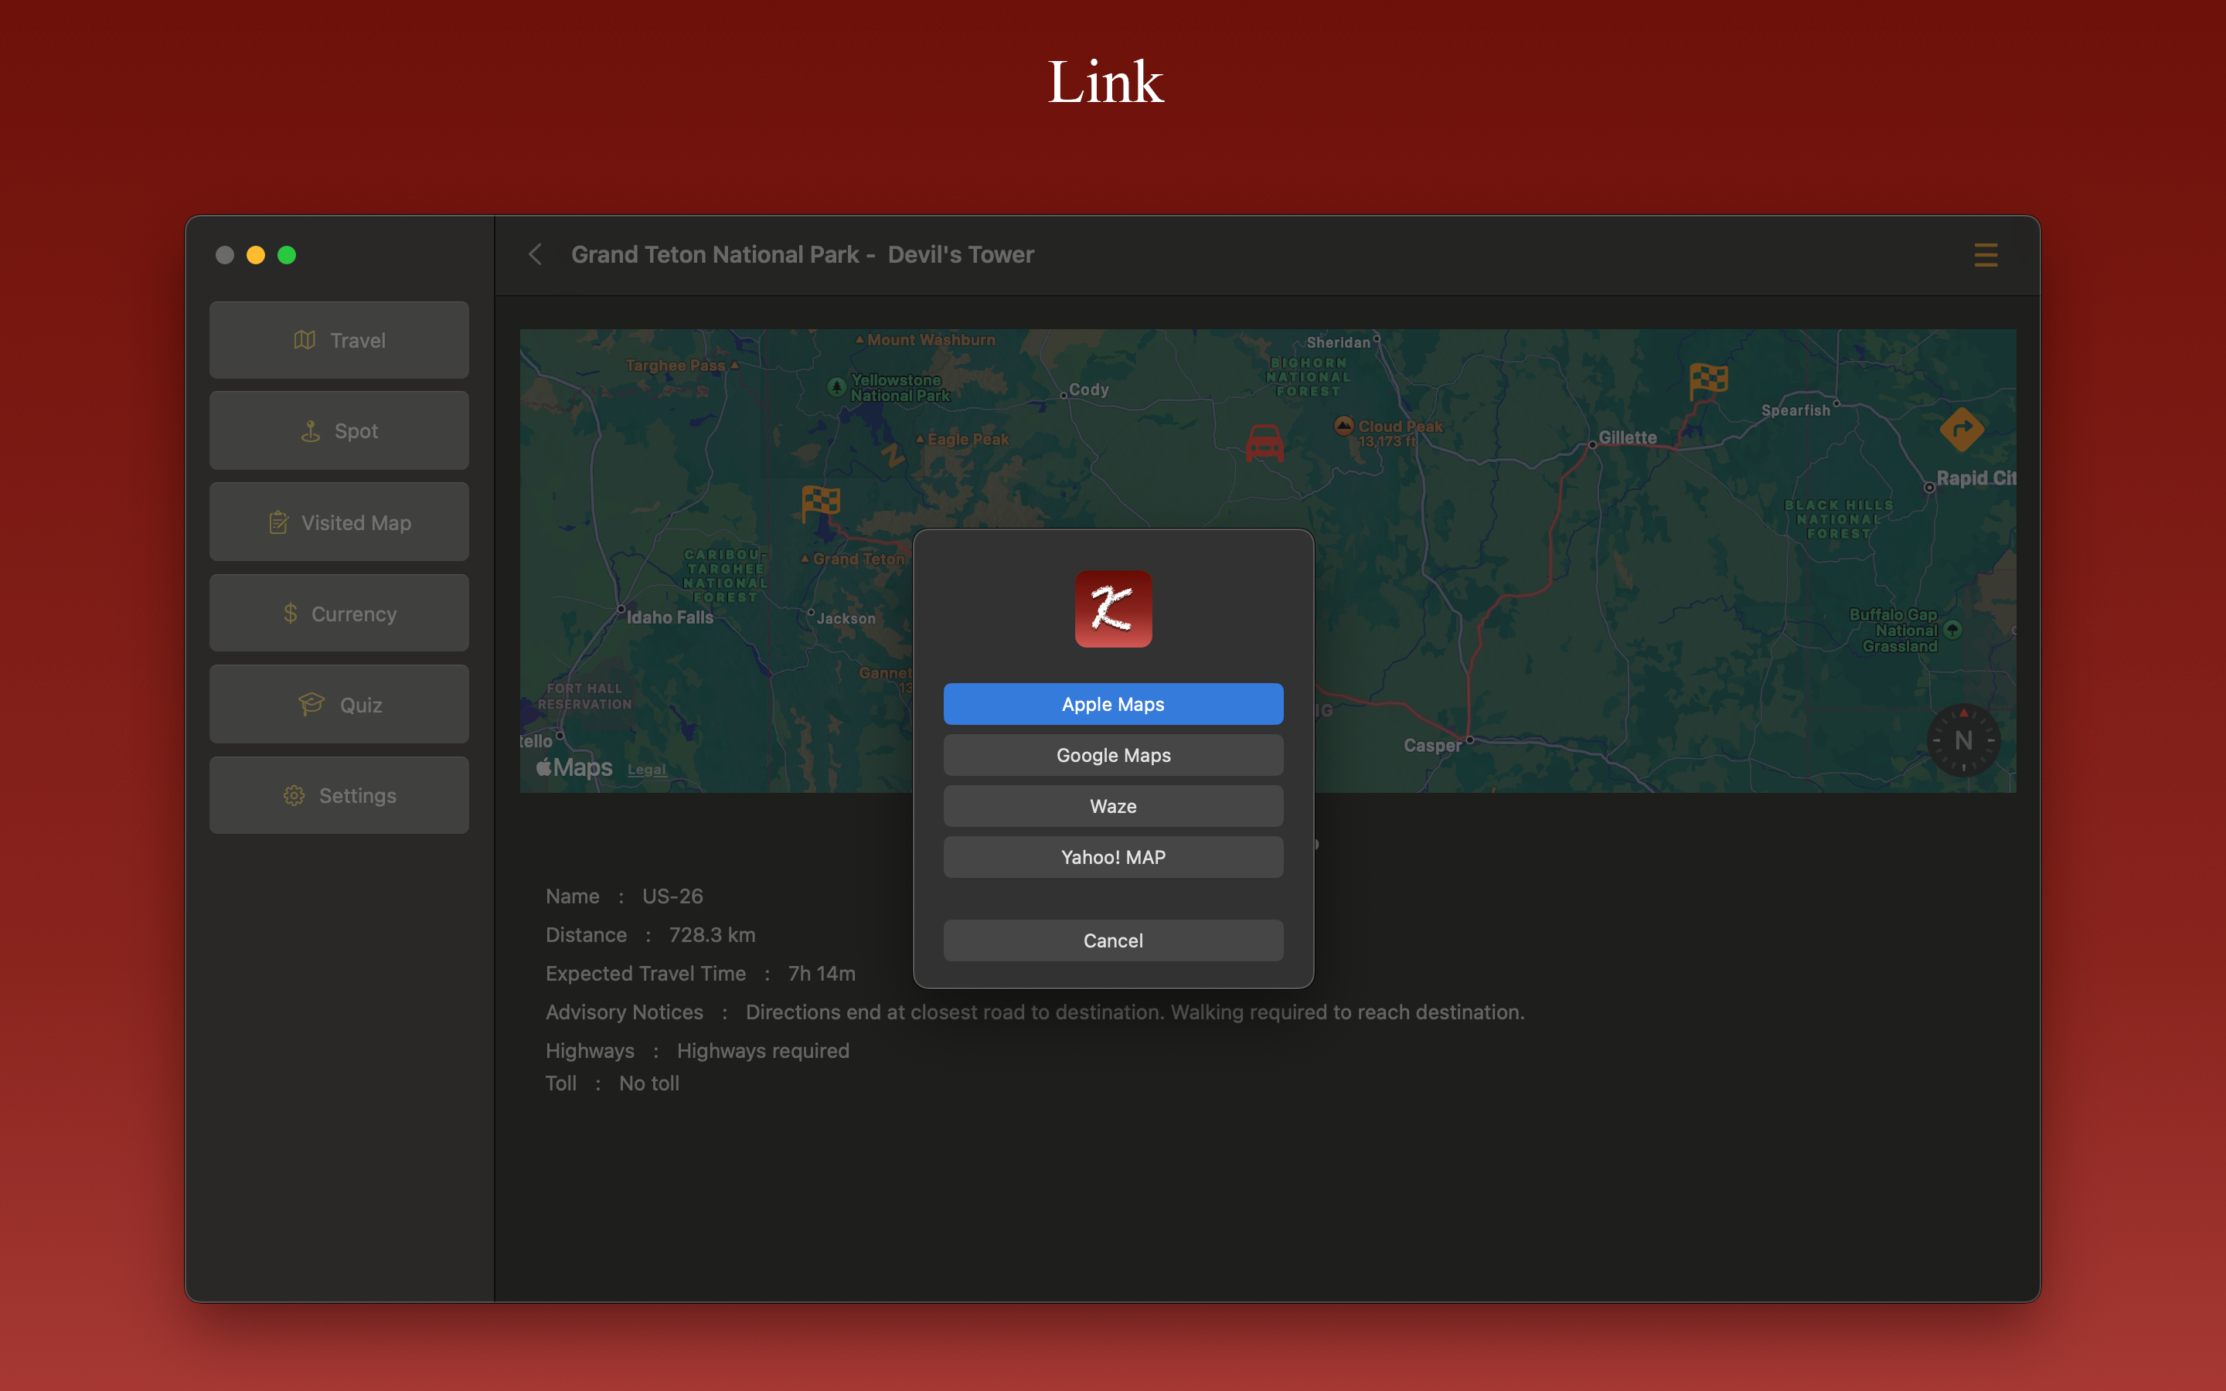Click the Spot pin icon
Screen dimensions: 2226x1391
coord(311,430)
